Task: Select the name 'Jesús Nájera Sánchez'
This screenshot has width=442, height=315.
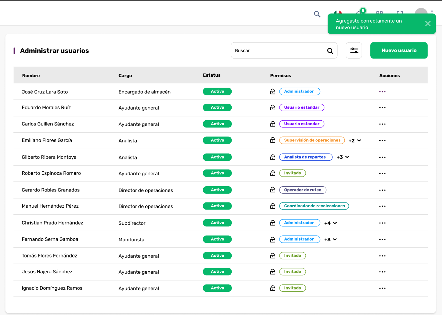Action: coord(47,272)
